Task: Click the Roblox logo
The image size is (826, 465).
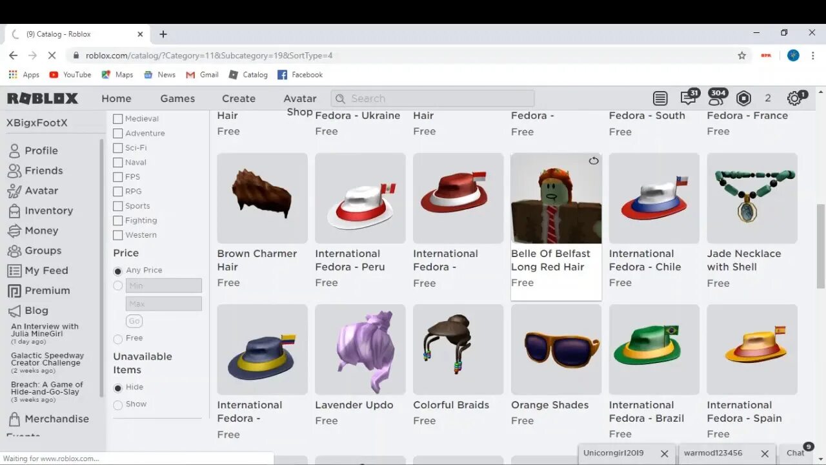Action: coord(43,98)
